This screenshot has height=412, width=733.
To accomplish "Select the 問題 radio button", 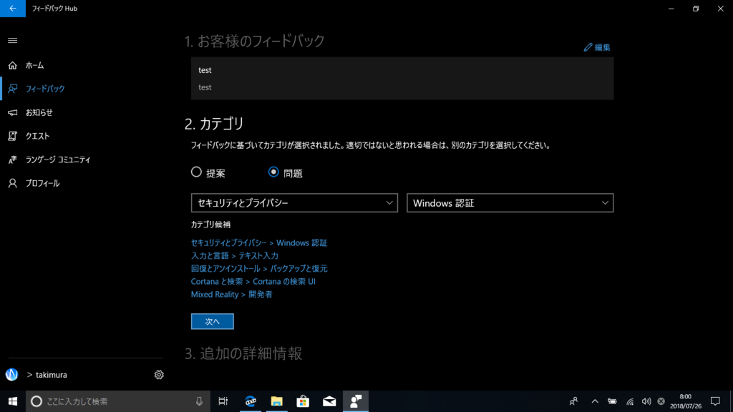I will [273, 172].
